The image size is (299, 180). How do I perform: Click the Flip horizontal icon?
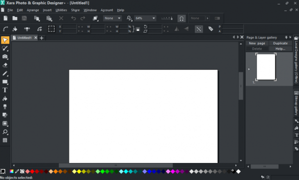tap(177, 29)
